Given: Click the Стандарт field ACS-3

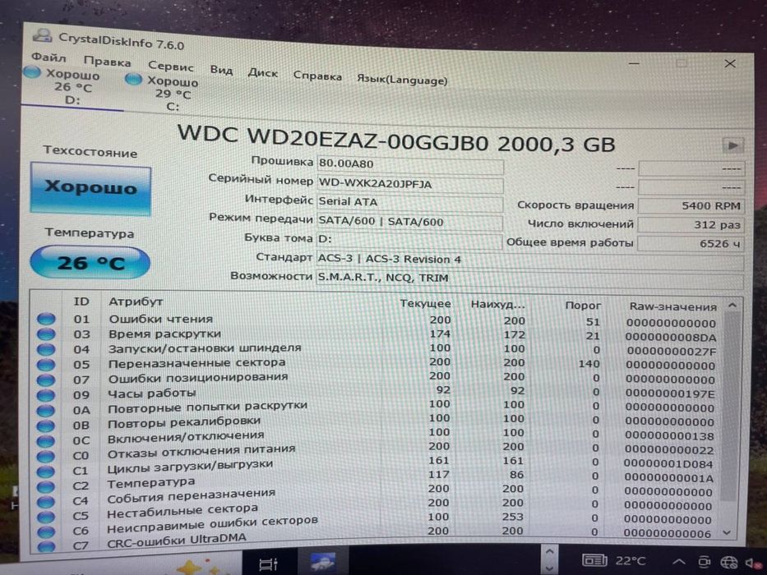Looking at the screenshot, I should (x=530, y=260).
